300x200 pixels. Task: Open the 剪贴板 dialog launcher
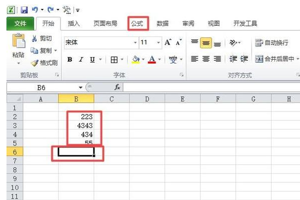(x=57, y=75)
